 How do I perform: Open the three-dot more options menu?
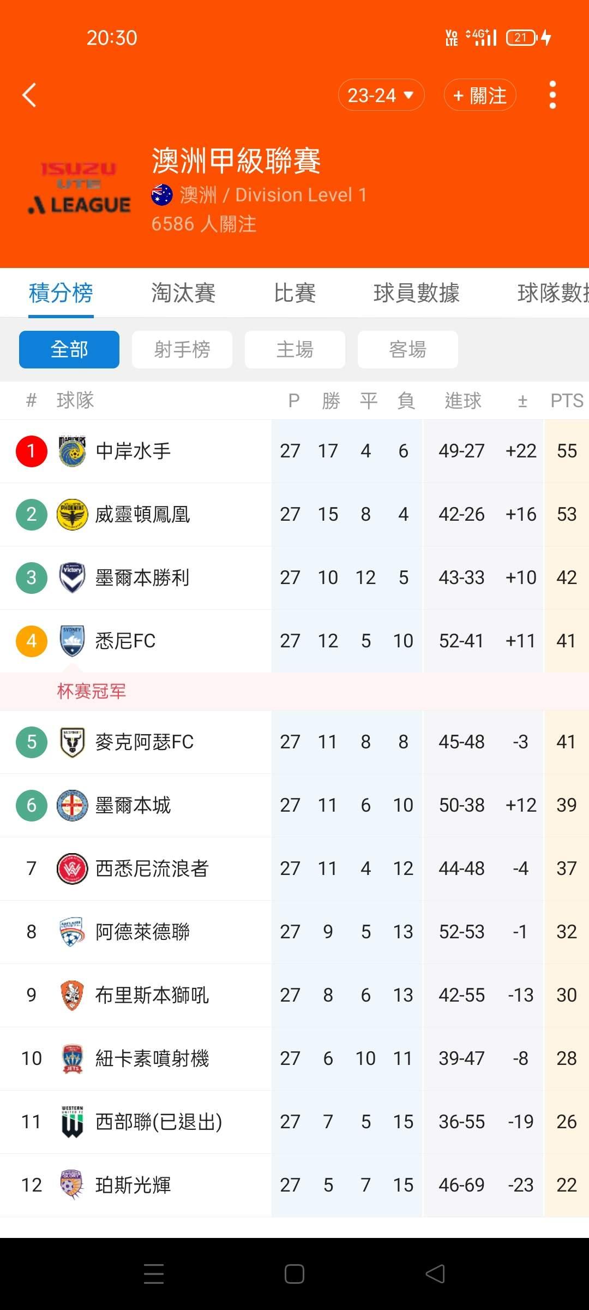(552, 95)
